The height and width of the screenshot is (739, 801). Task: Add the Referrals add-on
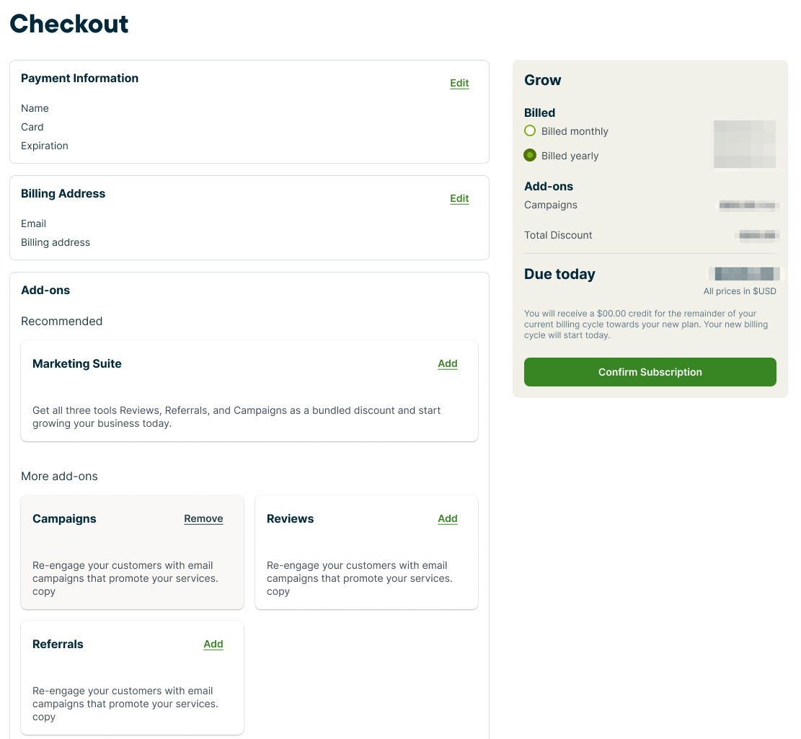coord(213,645)
